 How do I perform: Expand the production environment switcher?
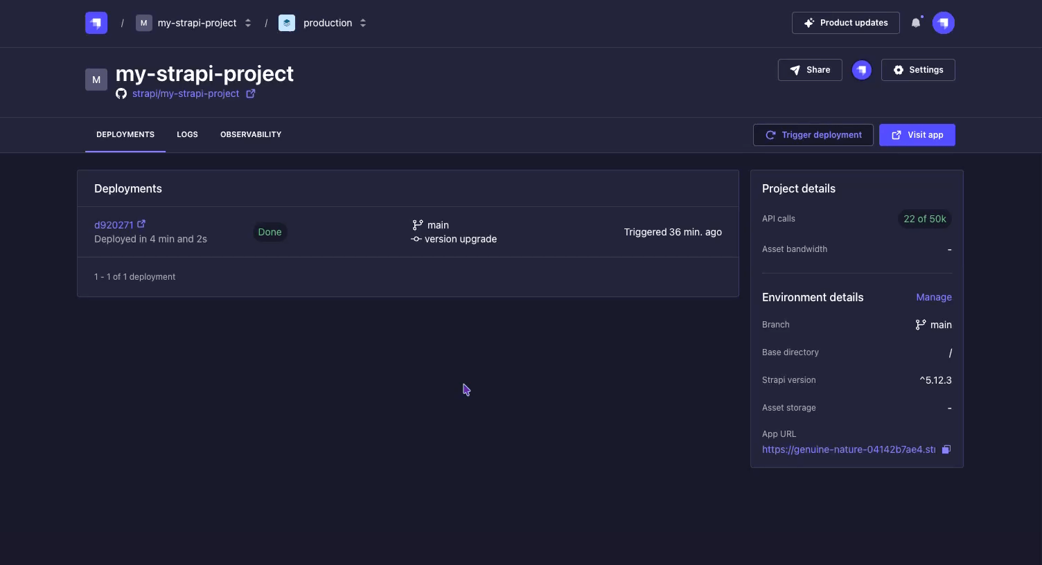[x=363, y=23]
